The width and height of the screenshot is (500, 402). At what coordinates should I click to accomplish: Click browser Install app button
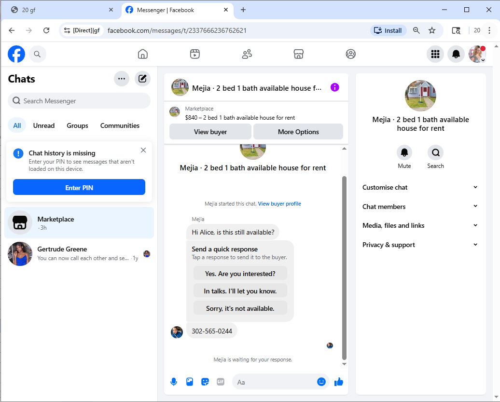tap(388, 30)
